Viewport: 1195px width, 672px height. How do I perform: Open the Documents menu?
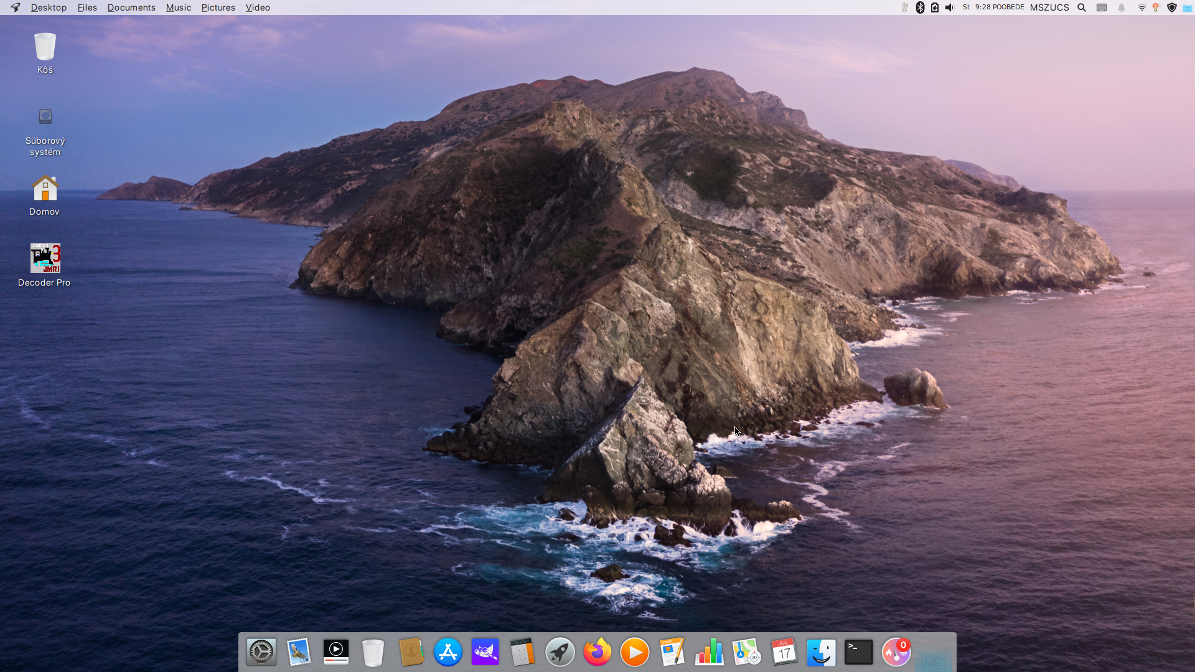click(x=131, y=7)
